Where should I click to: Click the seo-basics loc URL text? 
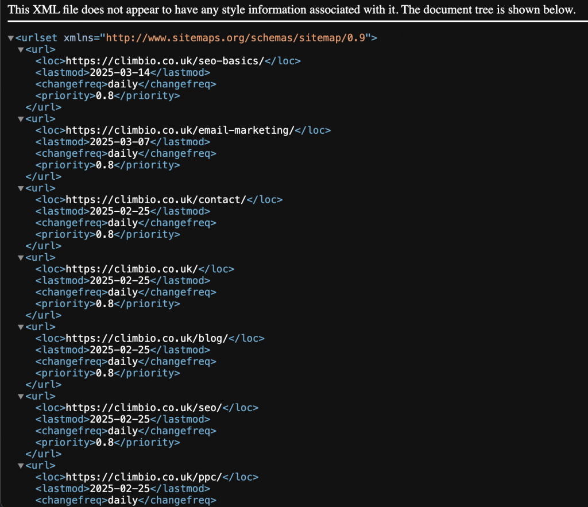(x=164, y=61)
